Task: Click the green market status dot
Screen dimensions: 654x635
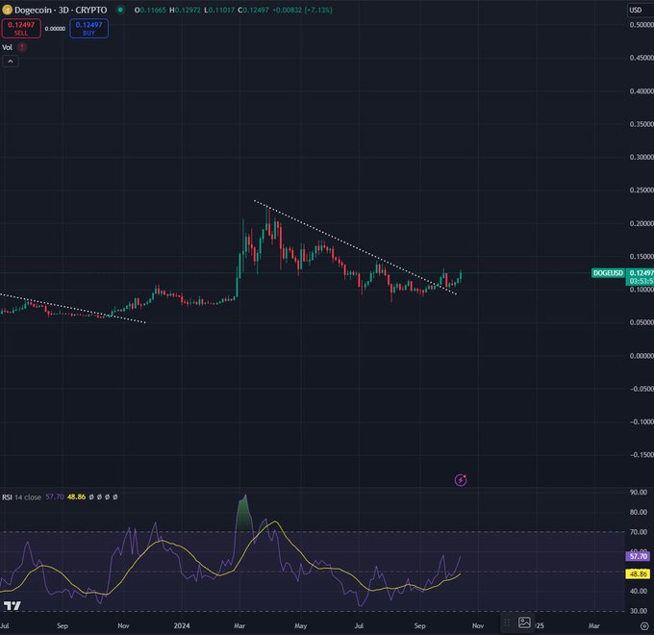Action: [x=120, y=10]
